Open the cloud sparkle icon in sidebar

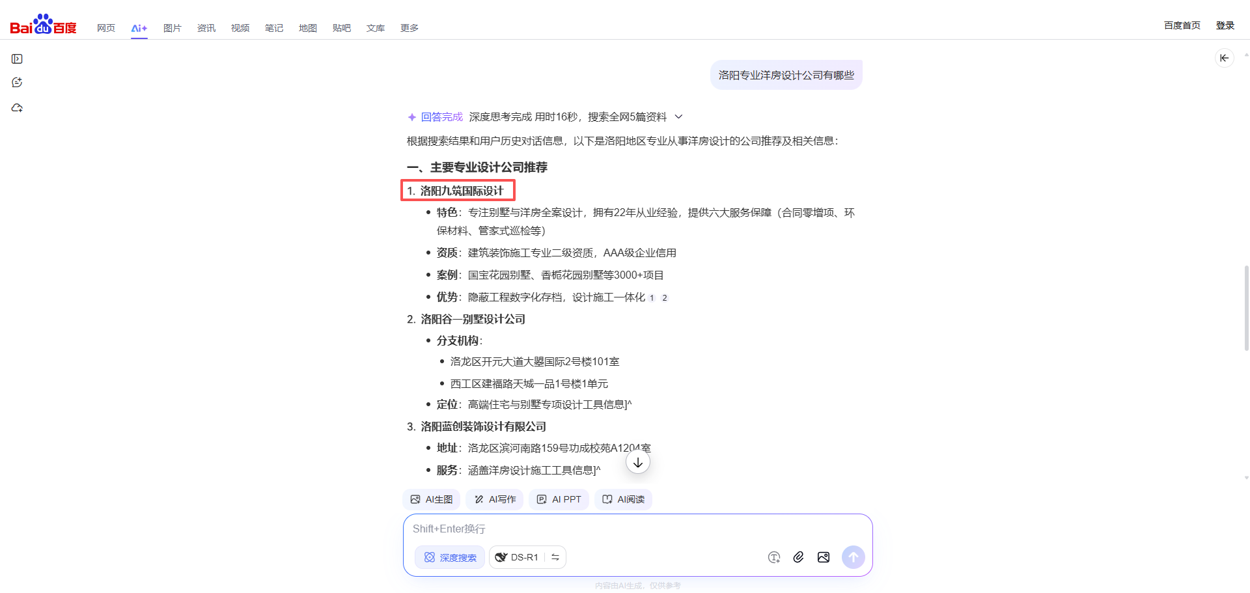18,108
